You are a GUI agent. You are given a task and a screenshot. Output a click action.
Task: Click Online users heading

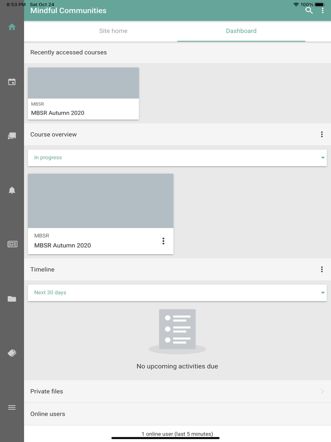coord(48,414)
